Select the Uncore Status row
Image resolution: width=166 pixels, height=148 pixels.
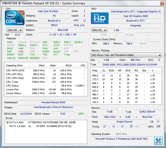[x=46, y=93]
